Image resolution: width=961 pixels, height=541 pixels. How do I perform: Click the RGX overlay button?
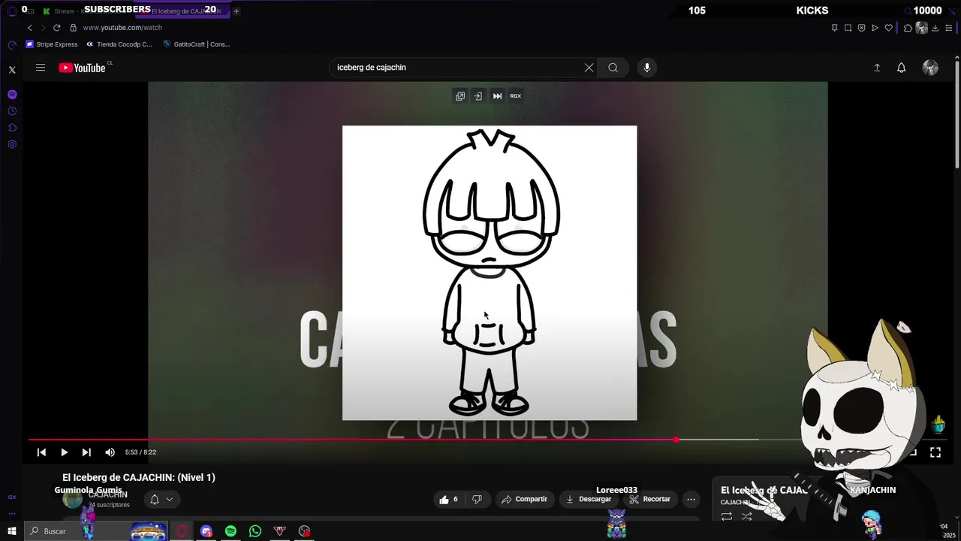(516, 96)
